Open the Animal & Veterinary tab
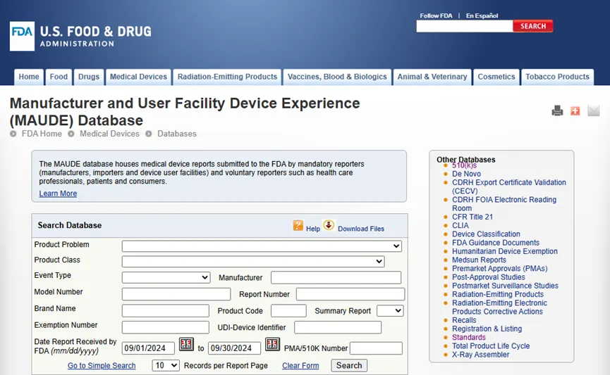610x375 pixels. pyautogui.click(x=432, y=77)
